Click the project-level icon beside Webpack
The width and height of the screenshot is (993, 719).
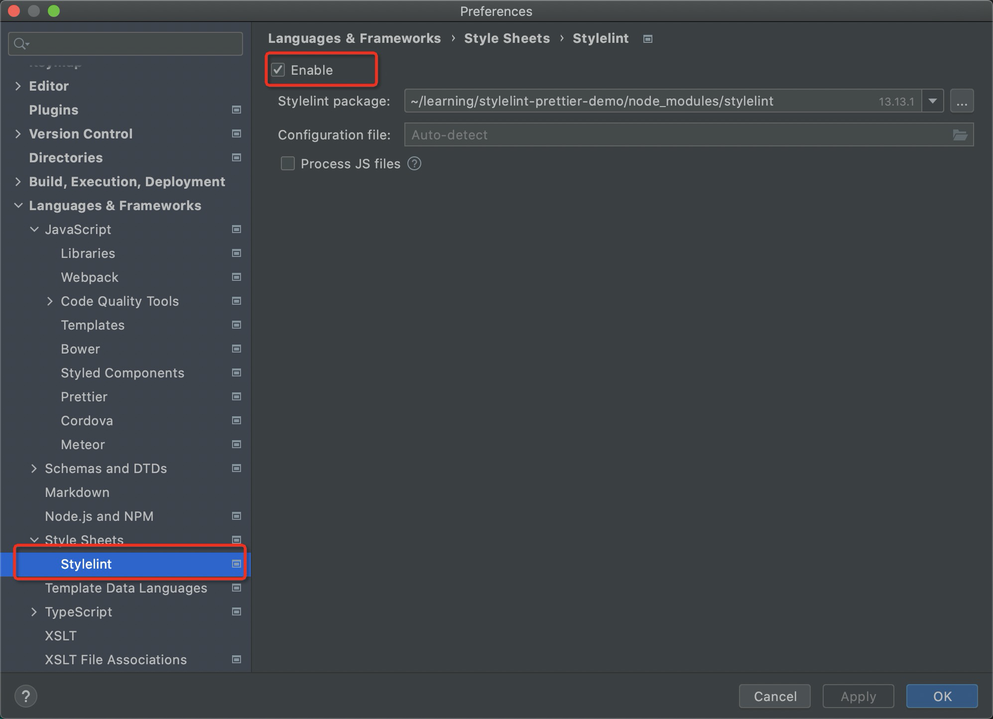pyautogui.click(x=237, y=277)
